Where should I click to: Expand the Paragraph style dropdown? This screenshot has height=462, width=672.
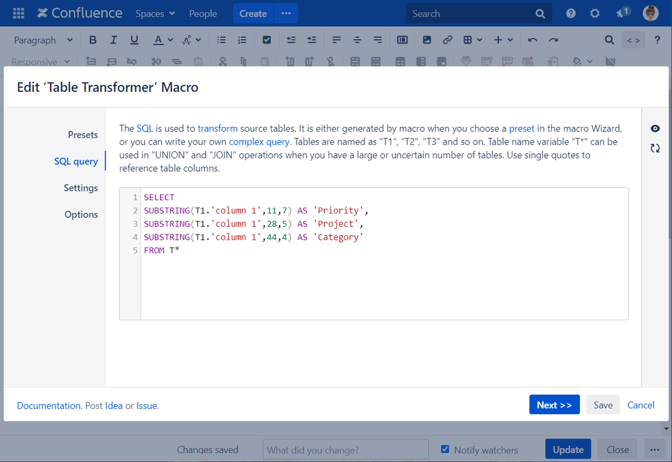click(x=44, y=40)
